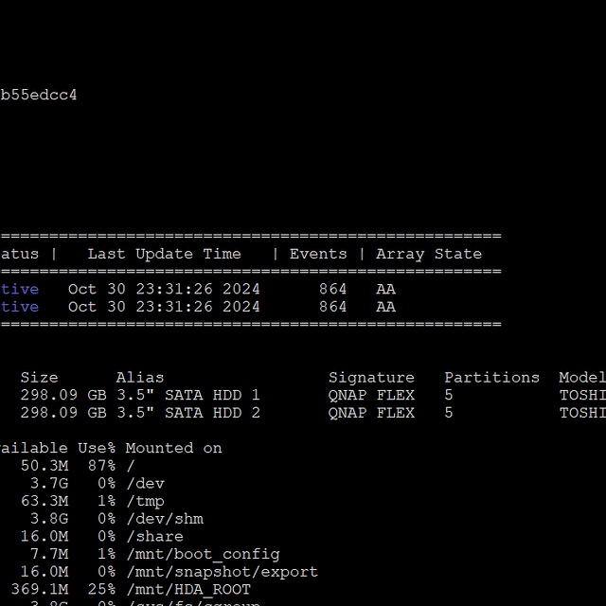
Task: Select the /mnt/boot_config mount path
Action: (x=203, y=554)
